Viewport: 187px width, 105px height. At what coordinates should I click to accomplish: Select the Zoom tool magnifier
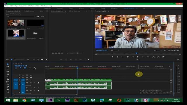pyautogui.click(x=8, y=92)
